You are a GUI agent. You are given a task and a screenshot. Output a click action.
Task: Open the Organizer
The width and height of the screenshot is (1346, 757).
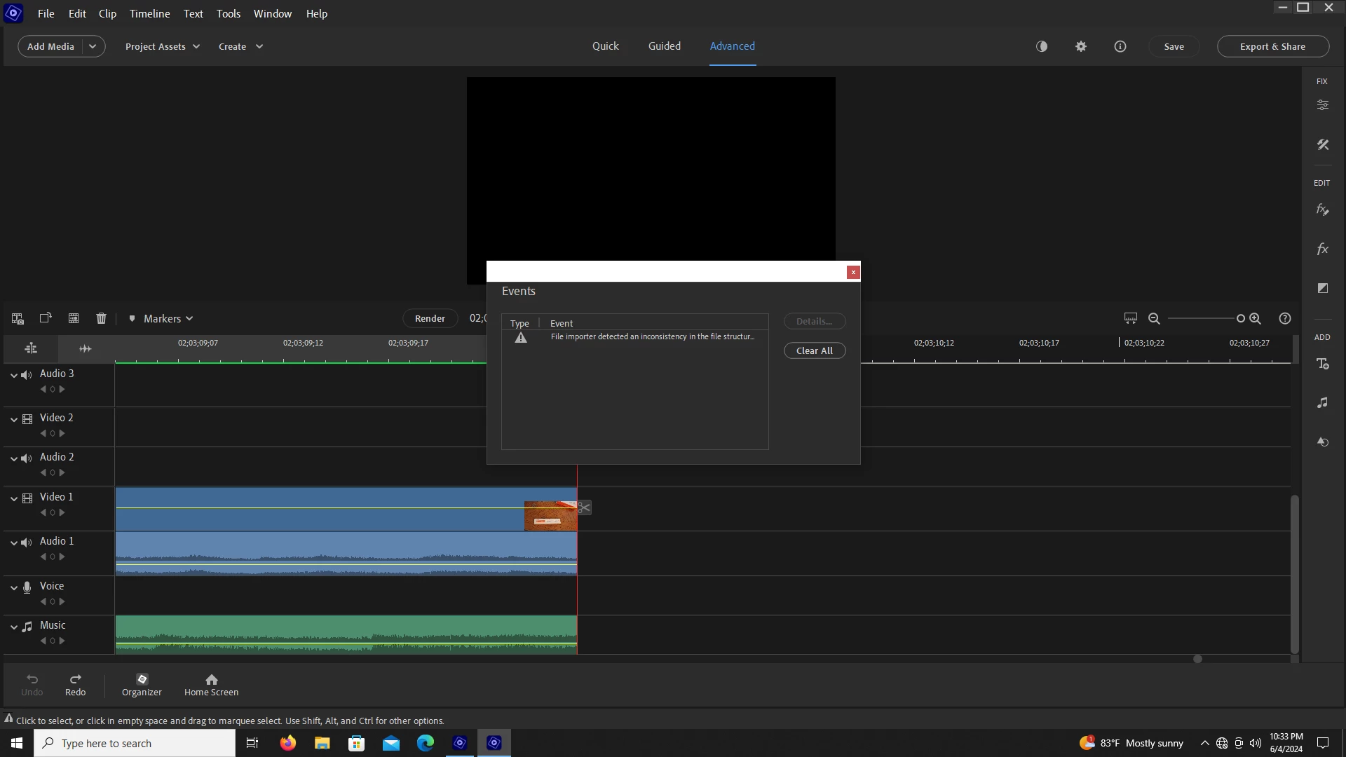point(142,685)
